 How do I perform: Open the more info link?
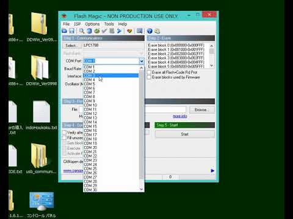pyautogui.click(x=180, y=116)
